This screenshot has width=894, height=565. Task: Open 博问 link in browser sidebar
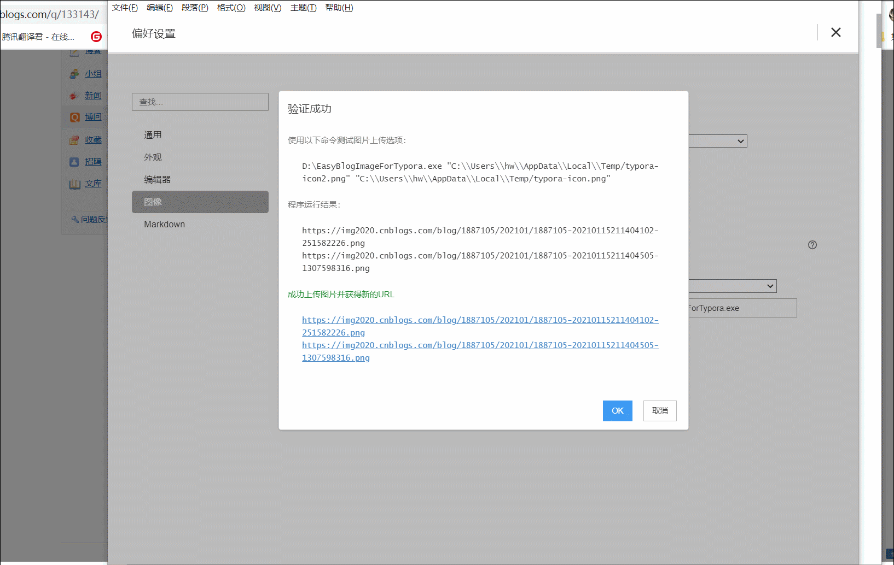93,117
